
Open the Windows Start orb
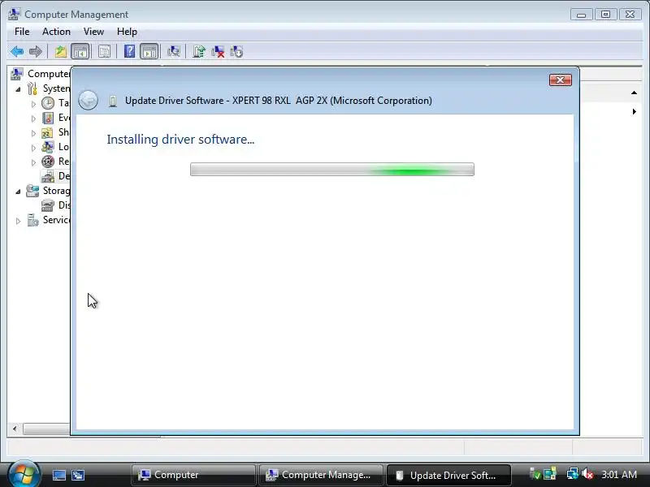point(24,474)
